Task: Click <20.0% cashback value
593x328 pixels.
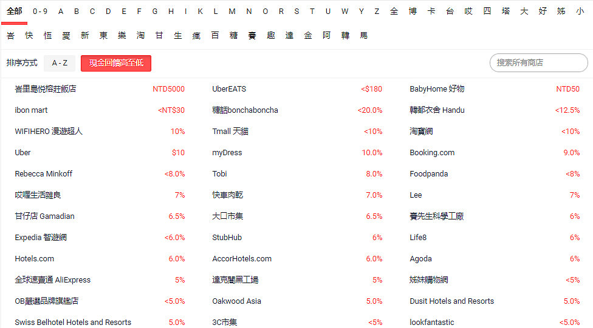Action: click(x=370, y=110)
